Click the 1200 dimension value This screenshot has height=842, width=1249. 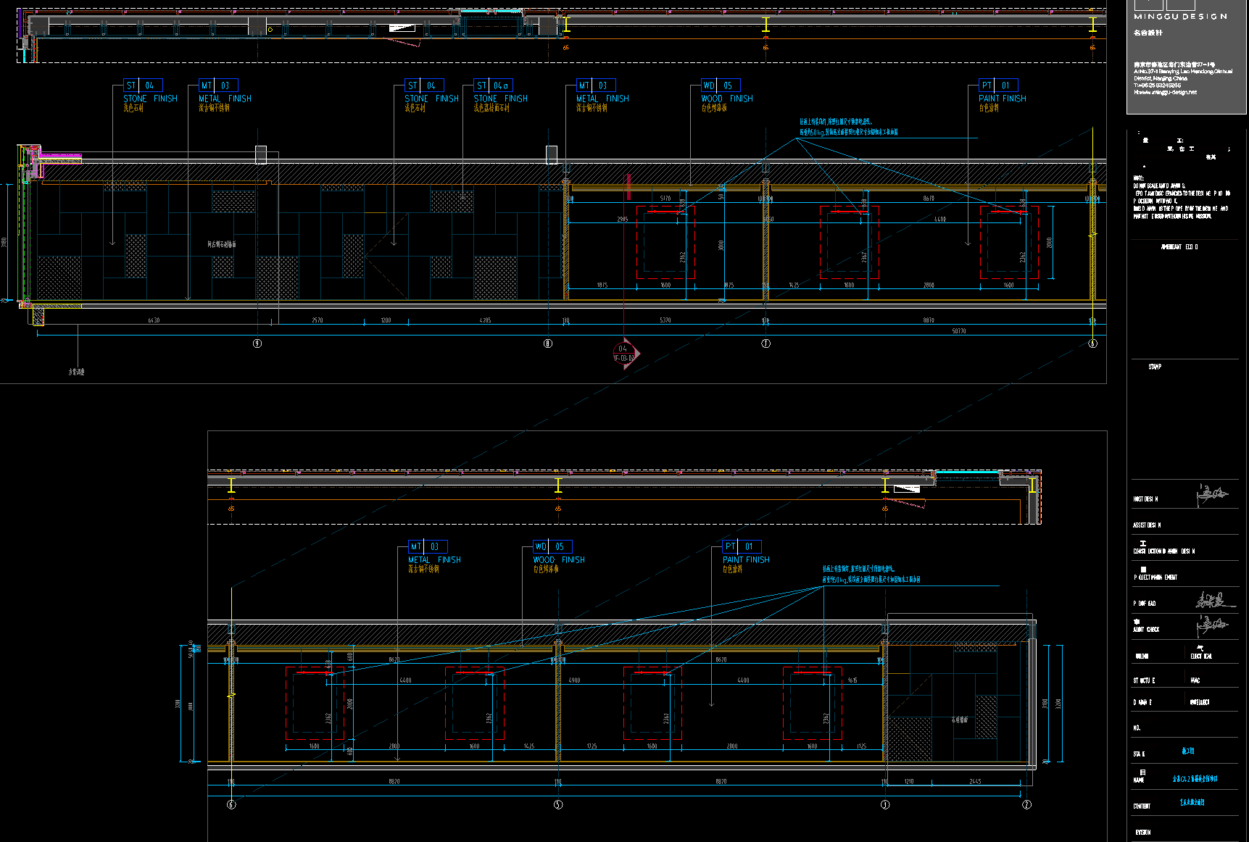click(x=386, y=320)
